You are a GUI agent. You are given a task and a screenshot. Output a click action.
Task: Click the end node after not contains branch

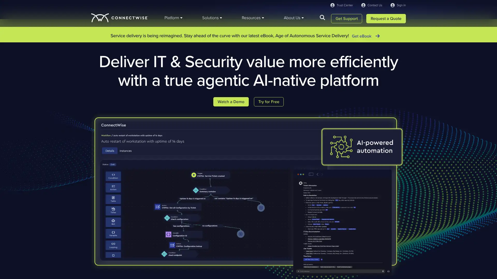[261, 208]
